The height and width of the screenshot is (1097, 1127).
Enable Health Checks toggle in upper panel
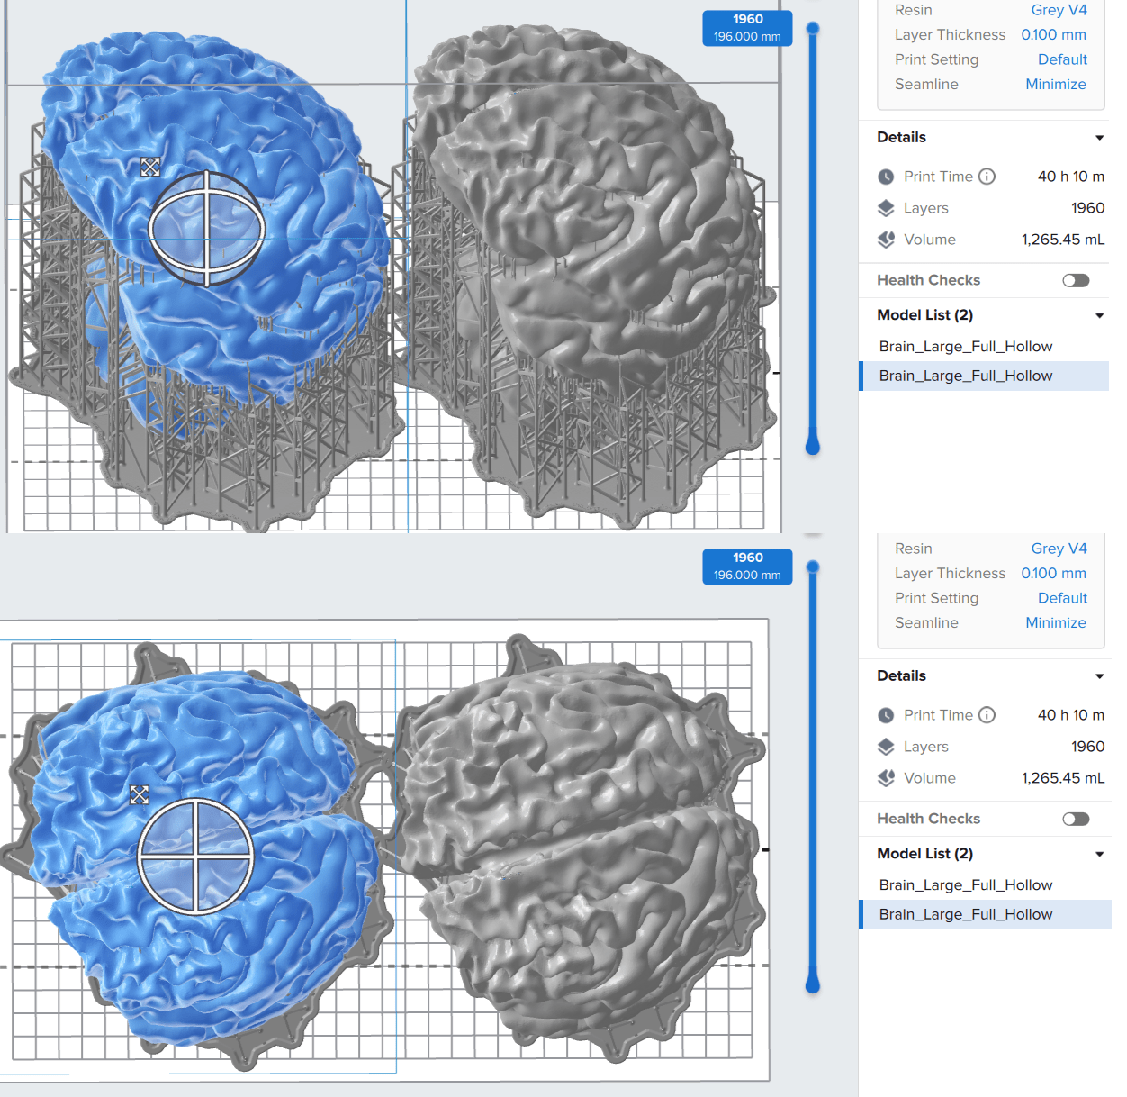coord(1075,280)
